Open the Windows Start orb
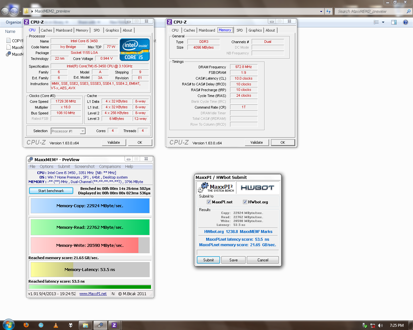The image size is (413, 330). (x=8, y=325)
